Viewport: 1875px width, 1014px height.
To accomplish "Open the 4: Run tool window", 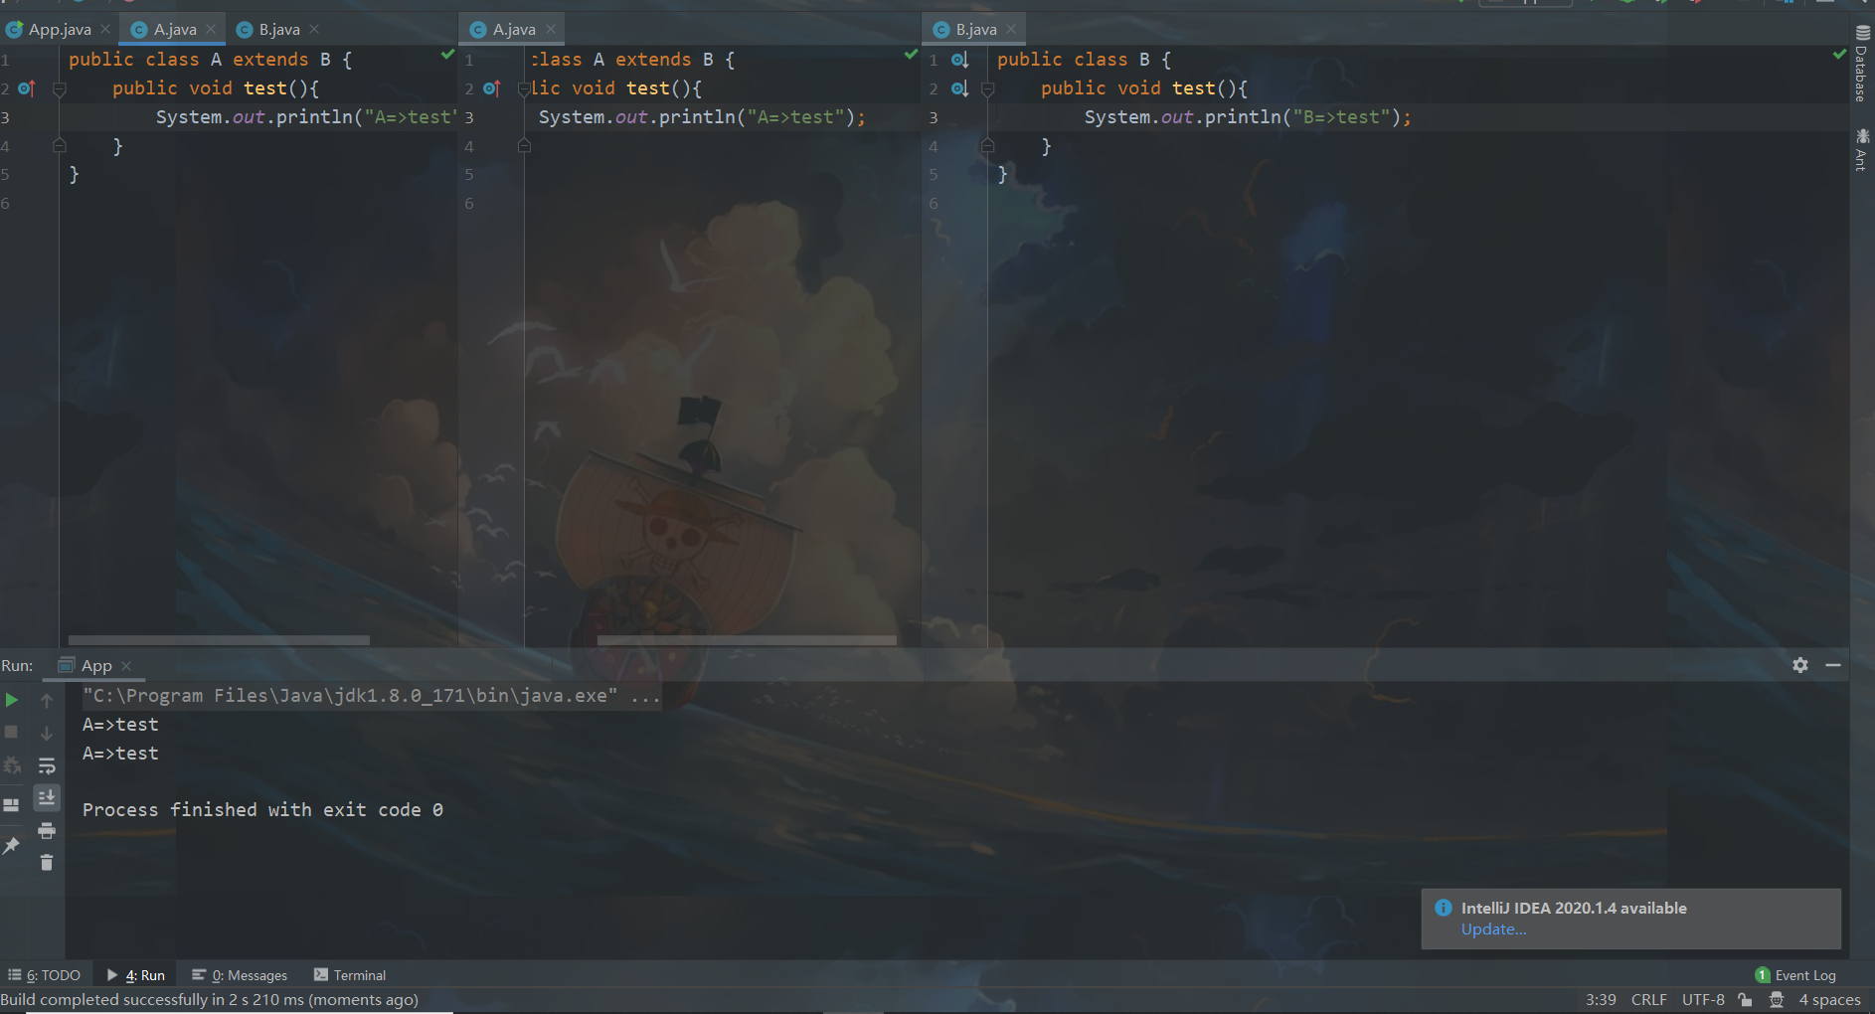I will pos(136,975).
